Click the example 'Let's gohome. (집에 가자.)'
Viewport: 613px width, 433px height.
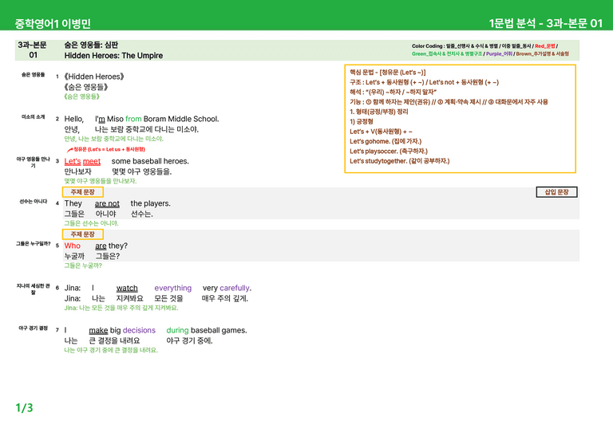[x=386, y=141]
